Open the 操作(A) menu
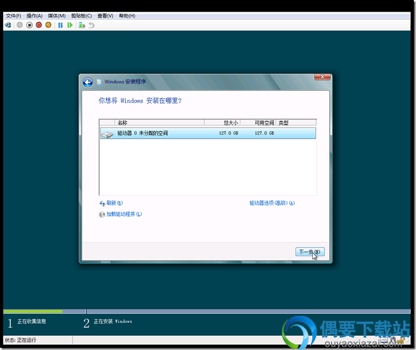416x350 pixels. pyautogui.click(x=35, y=16)
